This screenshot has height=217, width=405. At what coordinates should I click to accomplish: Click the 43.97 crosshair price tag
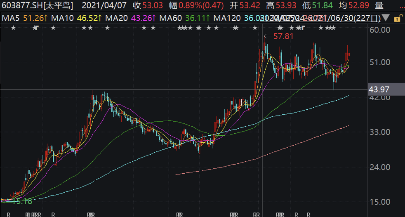[379, 90]
